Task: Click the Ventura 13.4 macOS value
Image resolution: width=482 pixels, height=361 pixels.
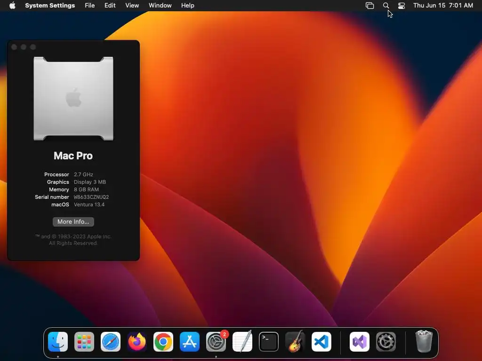Action: pos(89,204)
